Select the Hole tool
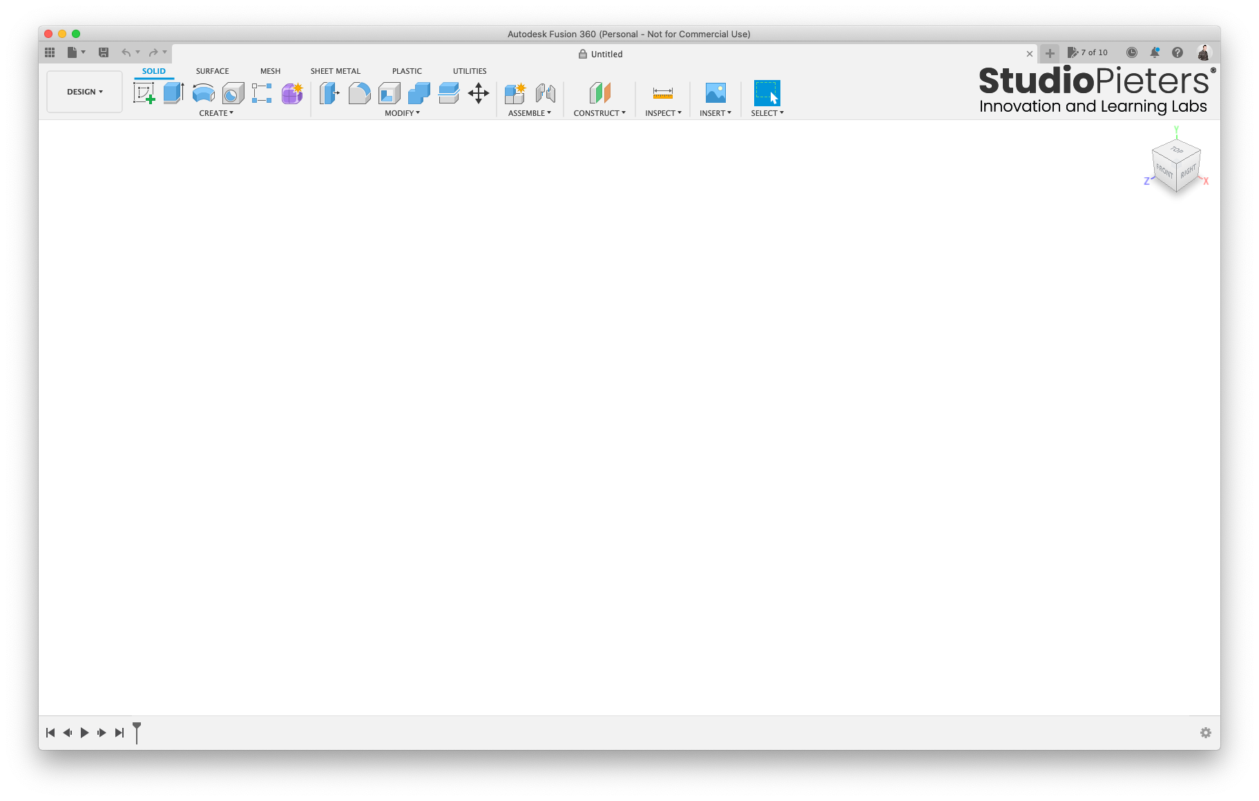1259x801 pixels. (233, 93)
